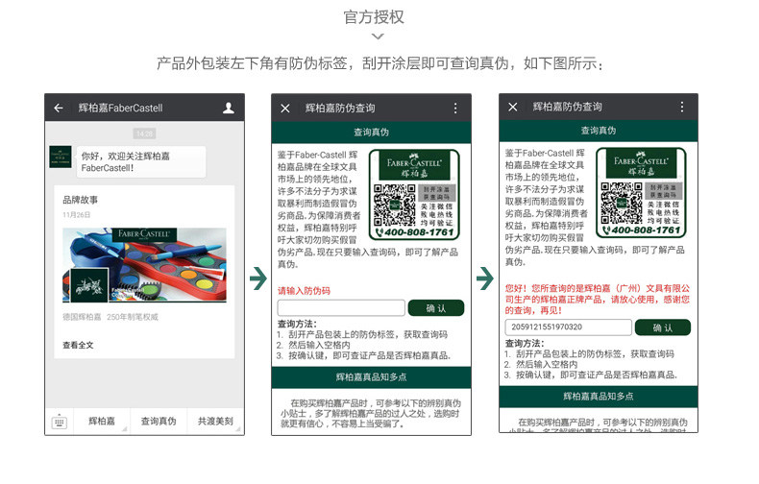
Task: Close the right 辉柏嘉防伪查询 page
Action: coord(513,107)
